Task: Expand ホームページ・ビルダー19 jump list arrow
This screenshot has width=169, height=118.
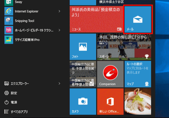Action: [x=59, y=30]
